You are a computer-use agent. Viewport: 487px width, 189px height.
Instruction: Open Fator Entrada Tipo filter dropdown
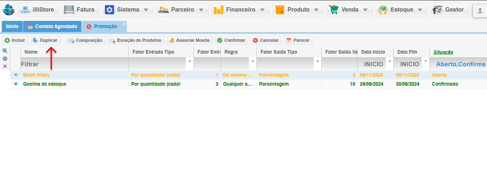190,62
